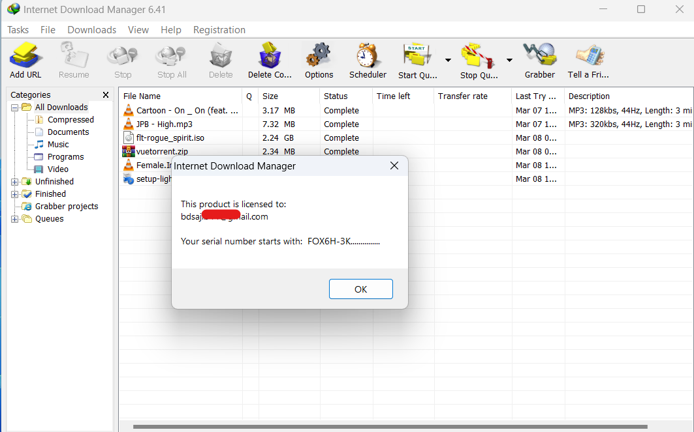Viewport: 694px width, 432px height.
Task: Select the vuetorrent.zip file name
Action: [162, 151]
